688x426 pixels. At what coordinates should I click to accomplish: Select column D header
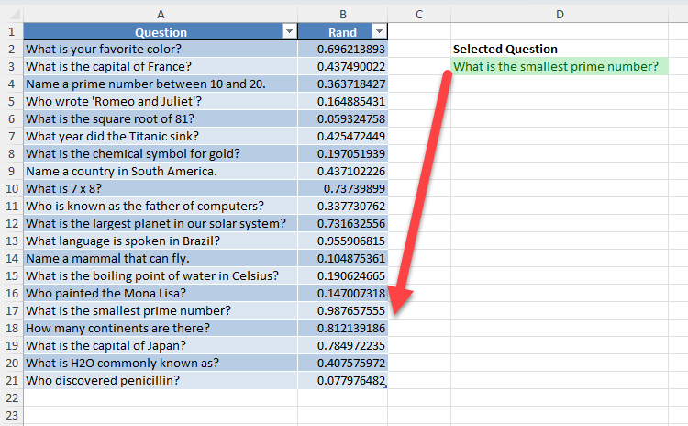560,15
